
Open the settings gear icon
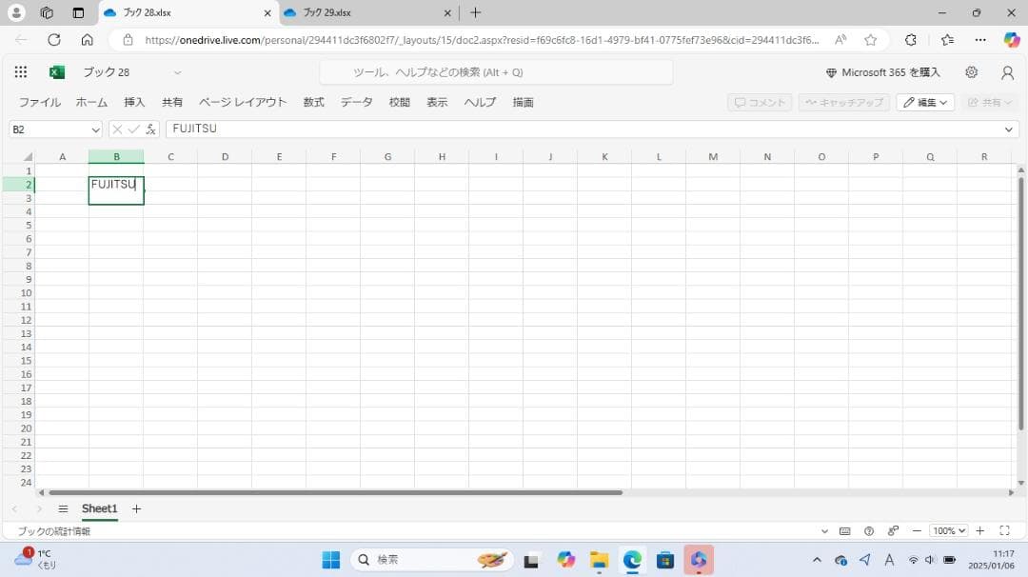971,72
